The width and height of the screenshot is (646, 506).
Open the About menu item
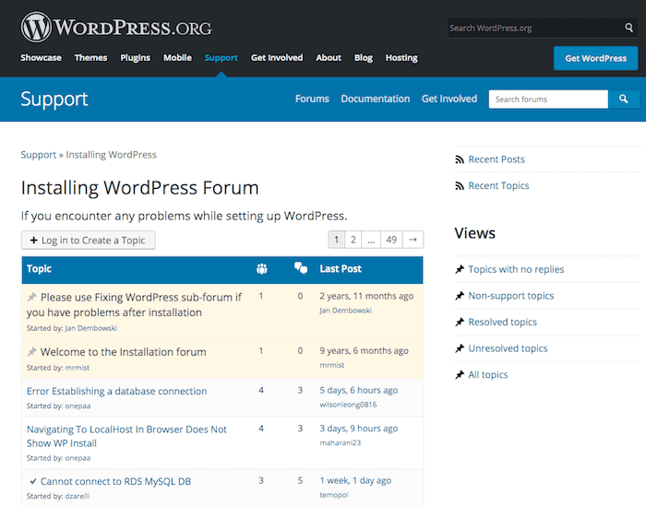(x=329, y=57)
